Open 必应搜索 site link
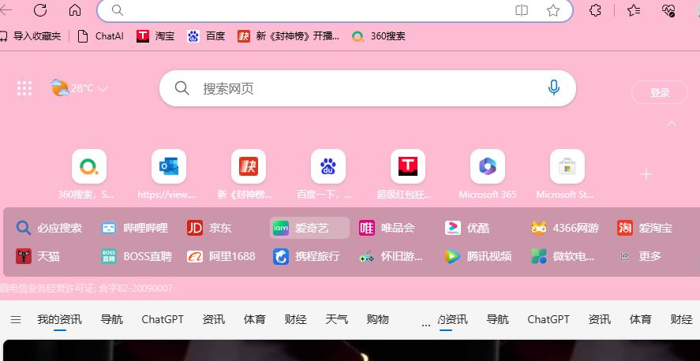 (x=49, y=229)
